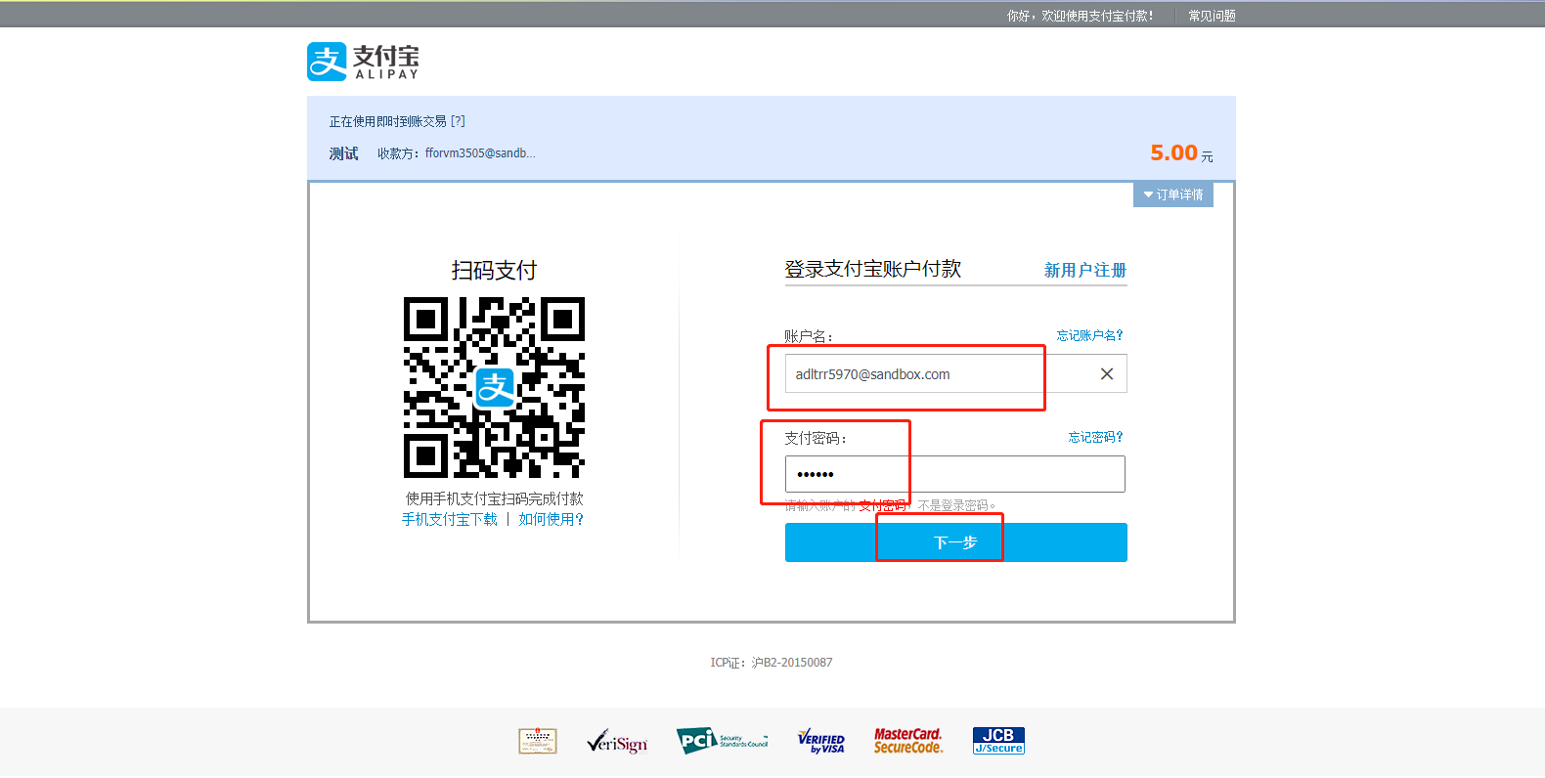Clear the account name with X icon
The width and height of the screenshot is (1545, 778).
click(x=1107, y=373)
